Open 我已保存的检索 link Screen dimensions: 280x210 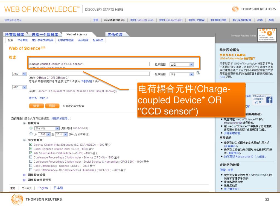[242, 20]
